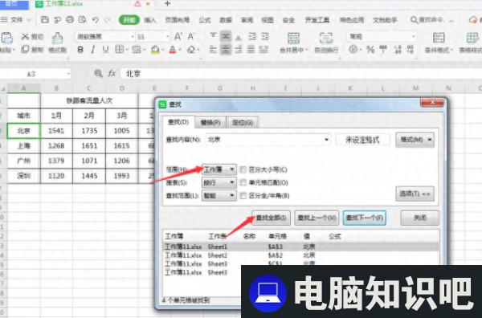Click the Save icon in quick toolbar
Screen dimensions: 482x318
(45, 20)
